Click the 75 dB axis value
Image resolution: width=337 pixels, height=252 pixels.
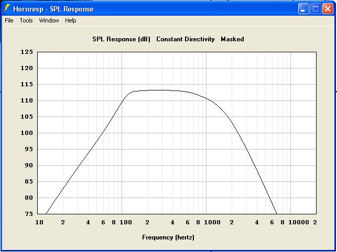click(29, 214)
